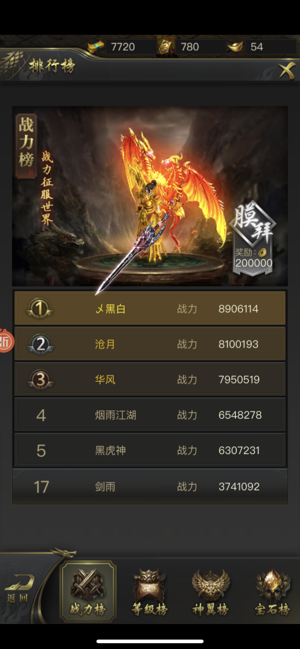
Task: Tap the gold ingot currency icon
Action: [x=236, y=47]
